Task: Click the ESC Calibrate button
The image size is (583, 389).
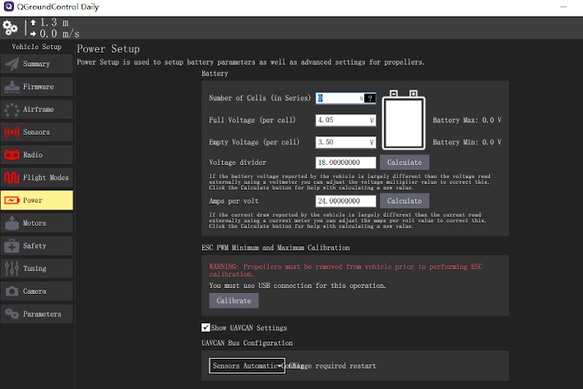Action: point(234,300)
